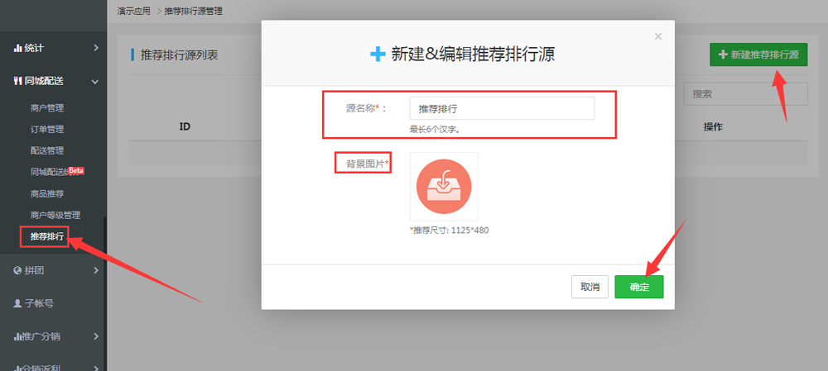Screen dimensions: 828x371
Task: Expand the 统计 menu chevron
Action: pyautogui.click(x=96, y=48)
